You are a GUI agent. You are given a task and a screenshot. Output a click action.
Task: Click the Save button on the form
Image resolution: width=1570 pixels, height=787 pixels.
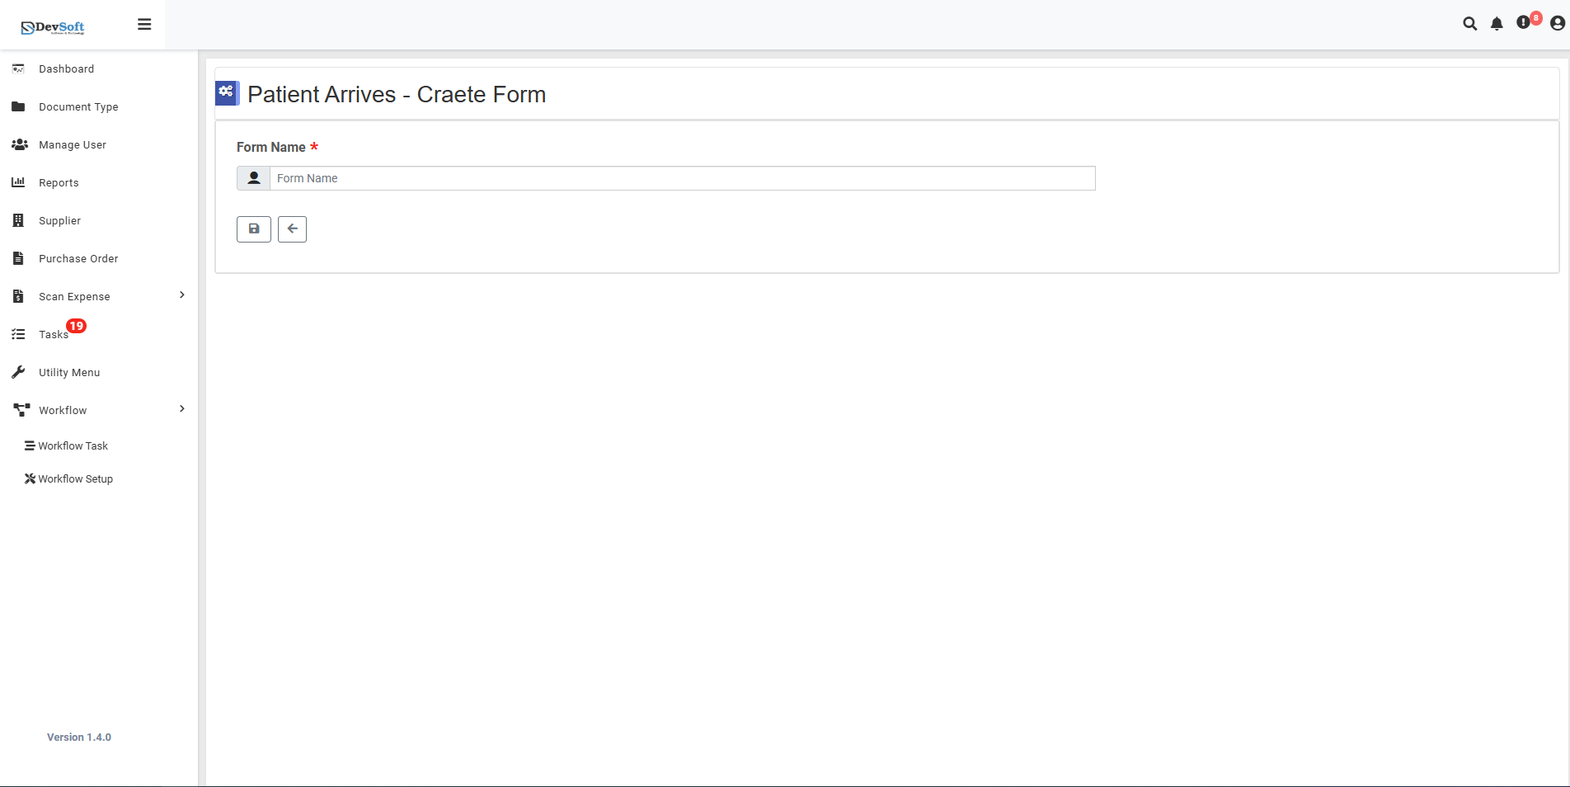pos(253,229)
